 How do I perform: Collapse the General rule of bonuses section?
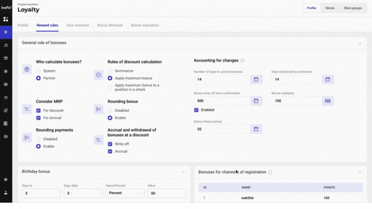[360, 43]
